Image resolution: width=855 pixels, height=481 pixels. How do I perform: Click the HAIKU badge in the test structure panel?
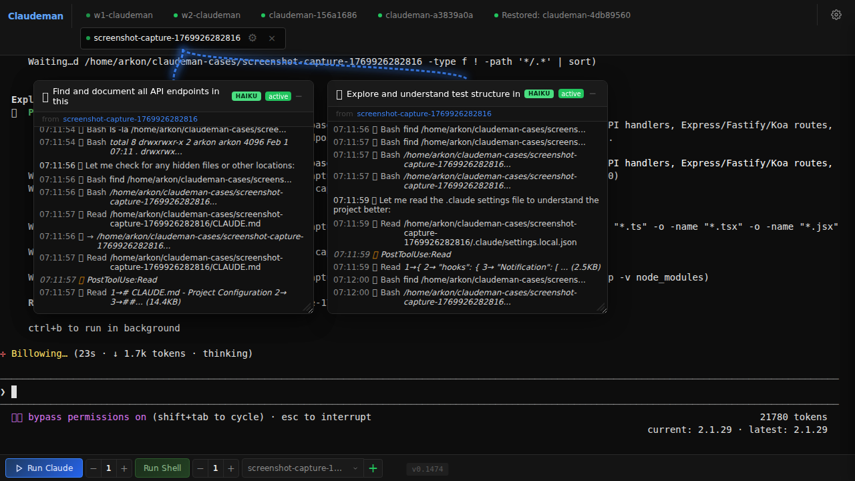pos(539,94)
